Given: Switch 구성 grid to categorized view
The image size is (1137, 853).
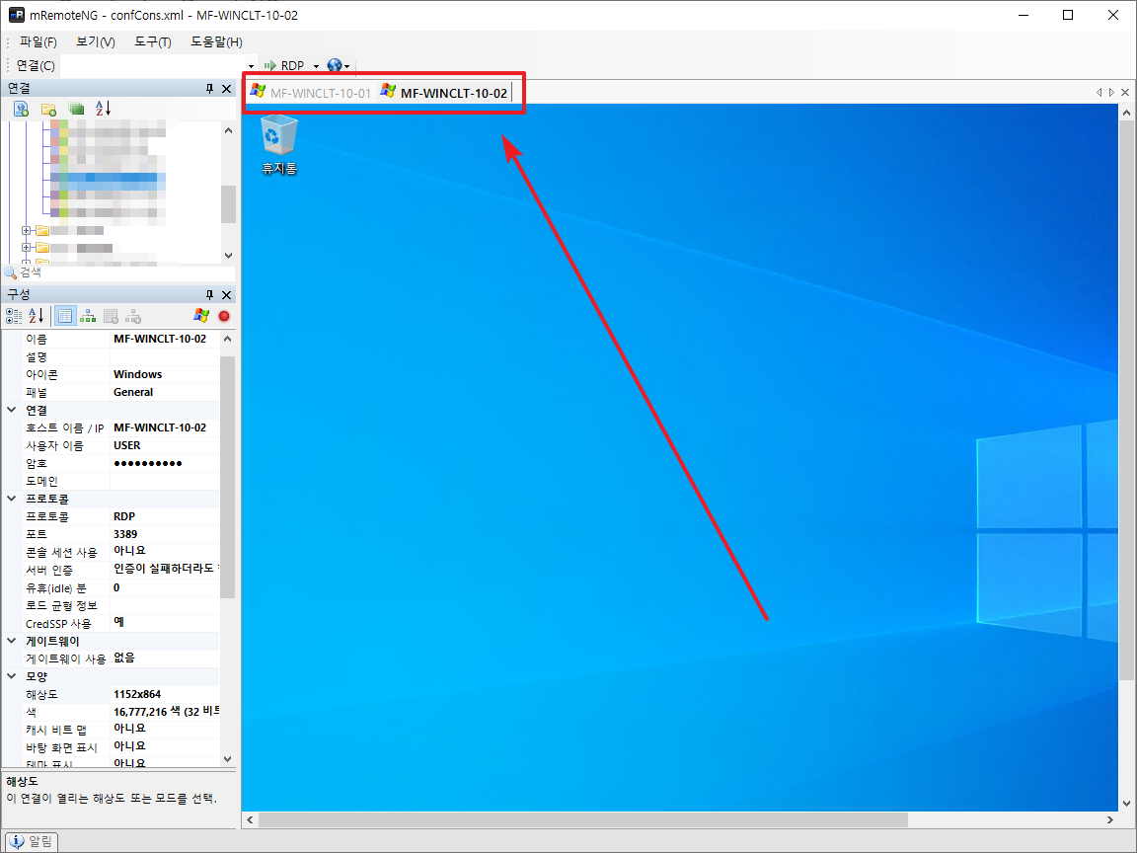Looking at the screenshot, I should point(14,316).
